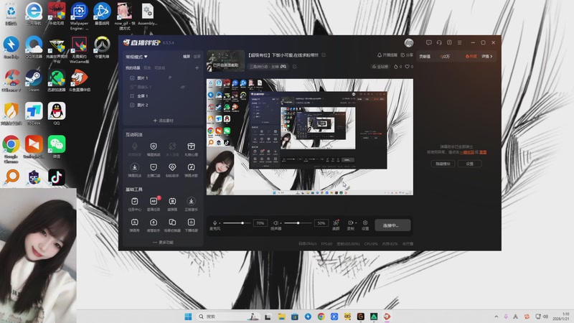Open the 弹幕点歌 song request tool
Viewport: 574px width, 323px height.
pyautogui.click(x=191, y=170)
